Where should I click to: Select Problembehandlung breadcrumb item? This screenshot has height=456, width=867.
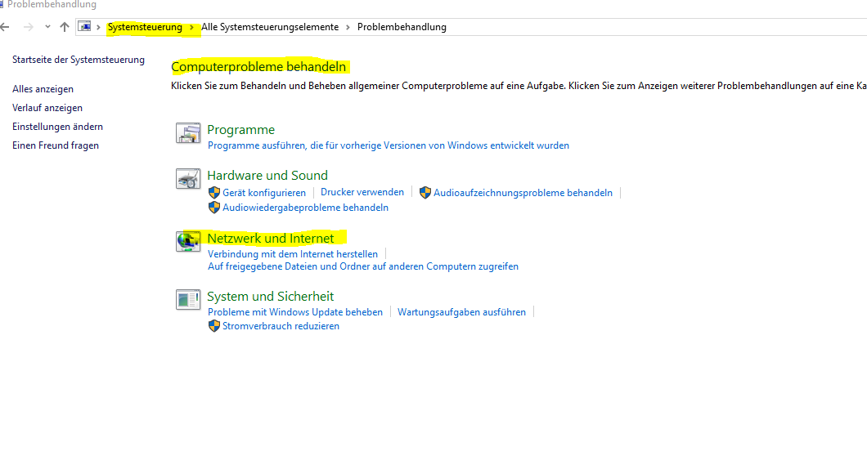pyautogui.click(x=402, y=27)
